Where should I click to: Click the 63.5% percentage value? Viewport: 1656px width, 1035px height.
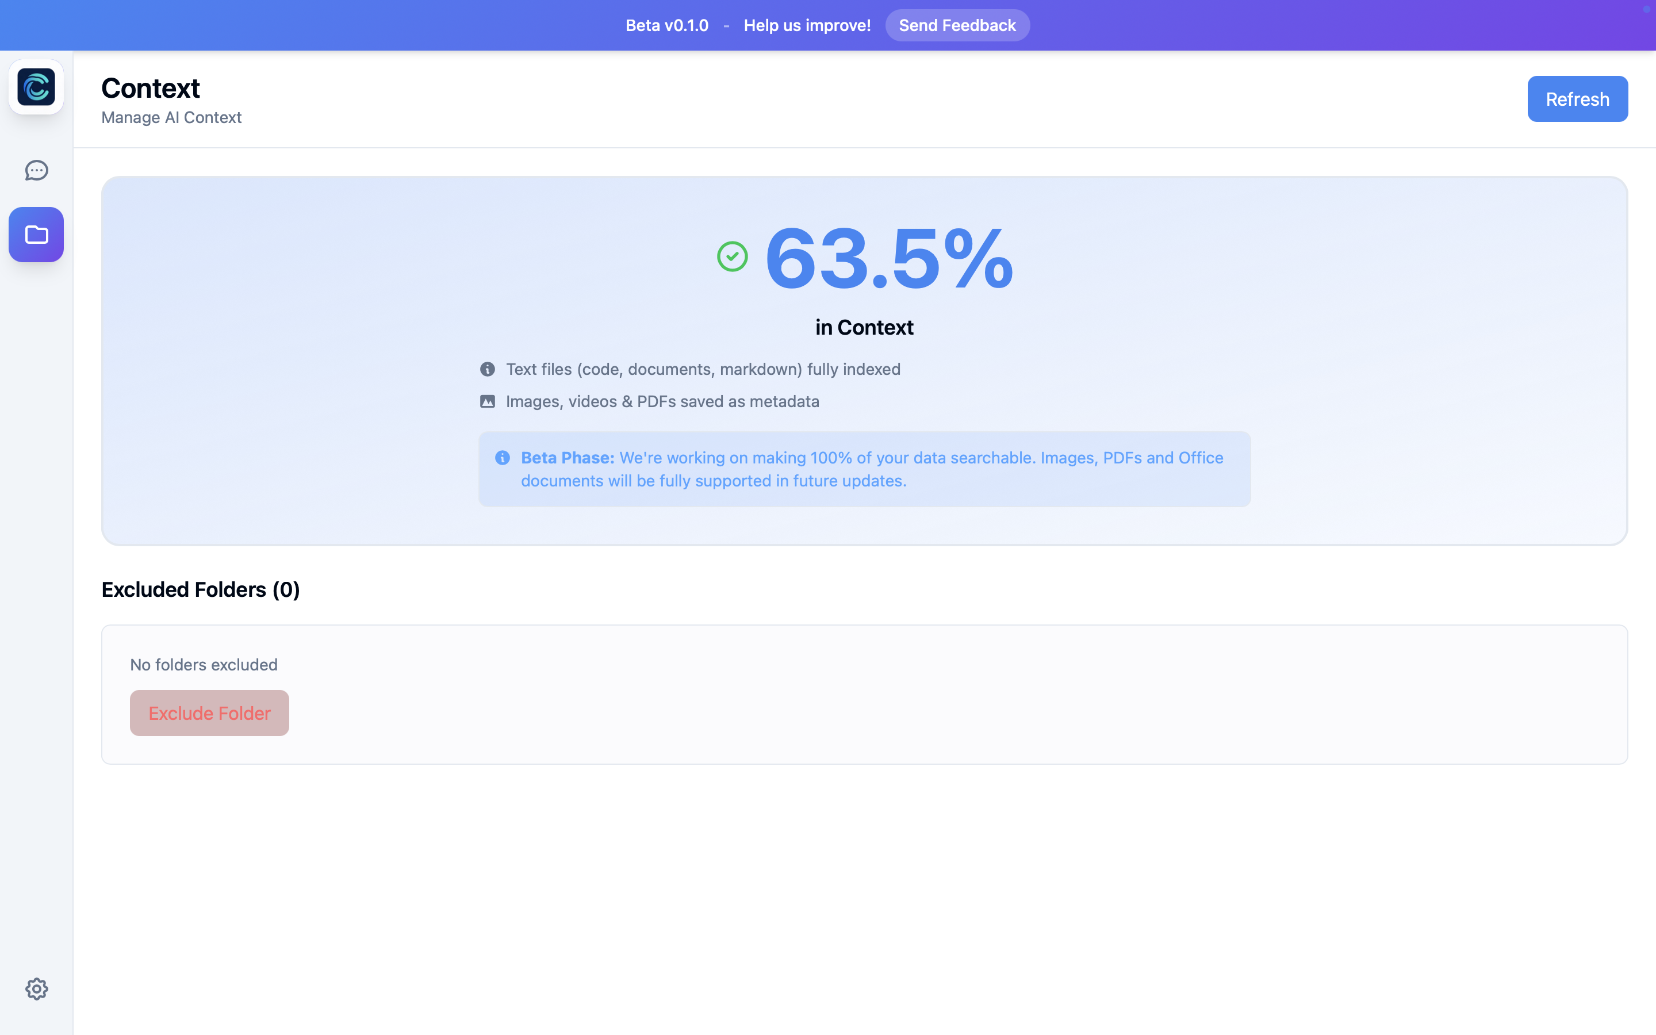coord(888,259)
